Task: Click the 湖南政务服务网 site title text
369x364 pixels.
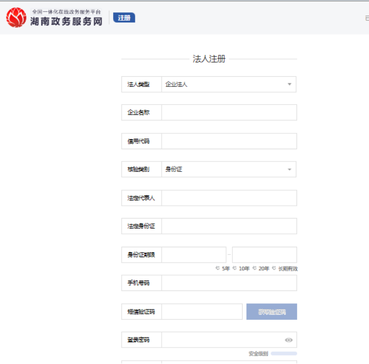Action: point(66,22)
